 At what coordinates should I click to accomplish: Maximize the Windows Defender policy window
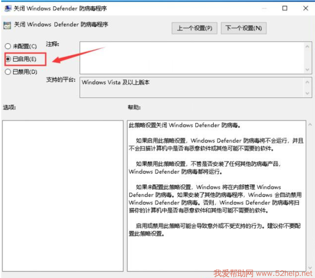coord(285,8)
